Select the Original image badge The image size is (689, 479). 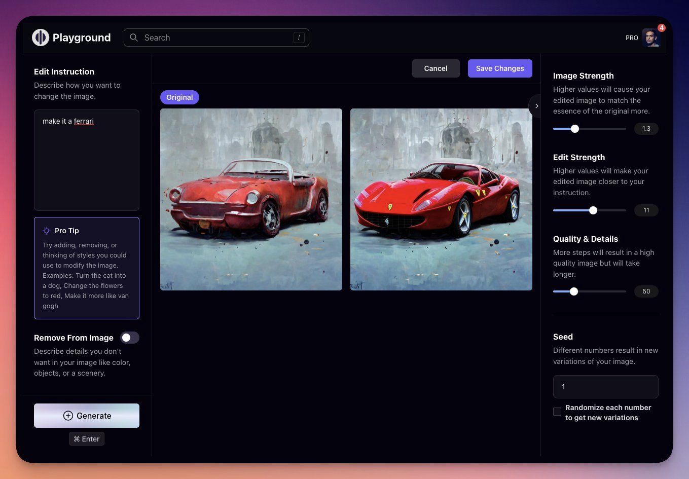tap(179, 97)
